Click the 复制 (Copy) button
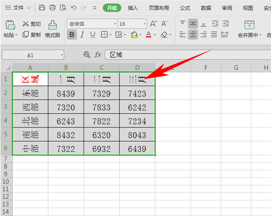271x216 pixels. click(32, 35)
